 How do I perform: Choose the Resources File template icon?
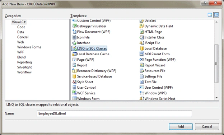click(x=141, y=71)
